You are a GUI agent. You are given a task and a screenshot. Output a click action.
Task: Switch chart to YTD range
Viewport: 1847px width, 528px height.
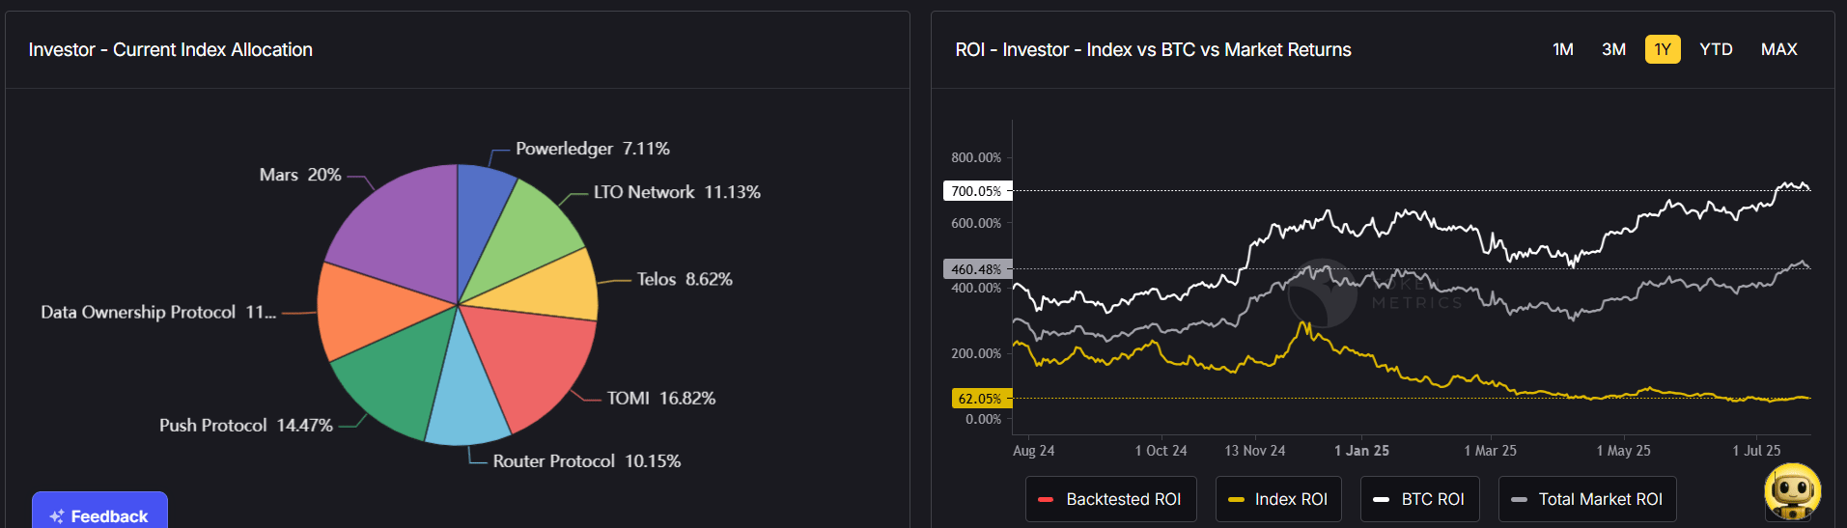(1716, 49)
